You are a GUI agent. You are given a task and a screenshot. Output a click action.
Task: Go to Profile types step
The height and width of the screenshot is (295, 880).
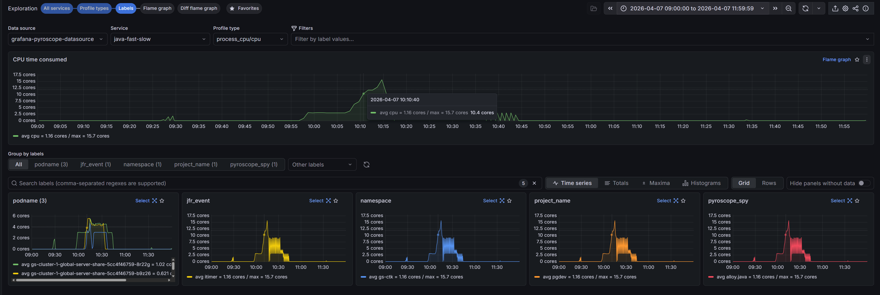94,9
